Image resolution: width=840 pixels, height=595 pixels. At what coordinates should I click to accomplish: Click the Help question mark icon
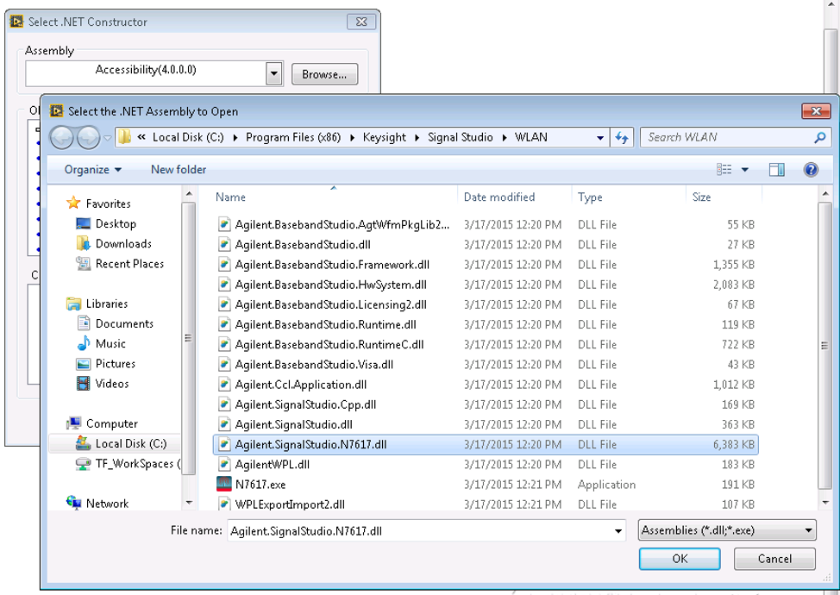811,170
